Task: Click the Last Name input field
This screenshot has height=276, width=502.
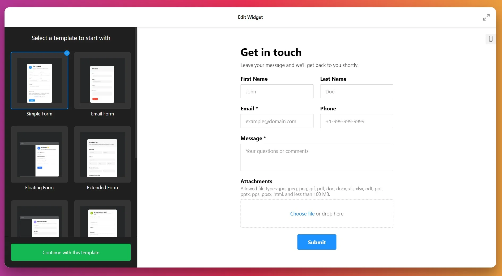Action: point(357,91)
